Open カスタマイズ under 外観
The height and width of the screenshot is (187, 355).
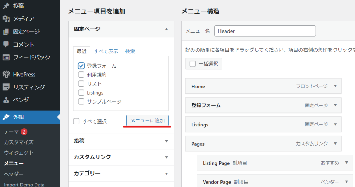pyautogui.click(x=19, y=142)
